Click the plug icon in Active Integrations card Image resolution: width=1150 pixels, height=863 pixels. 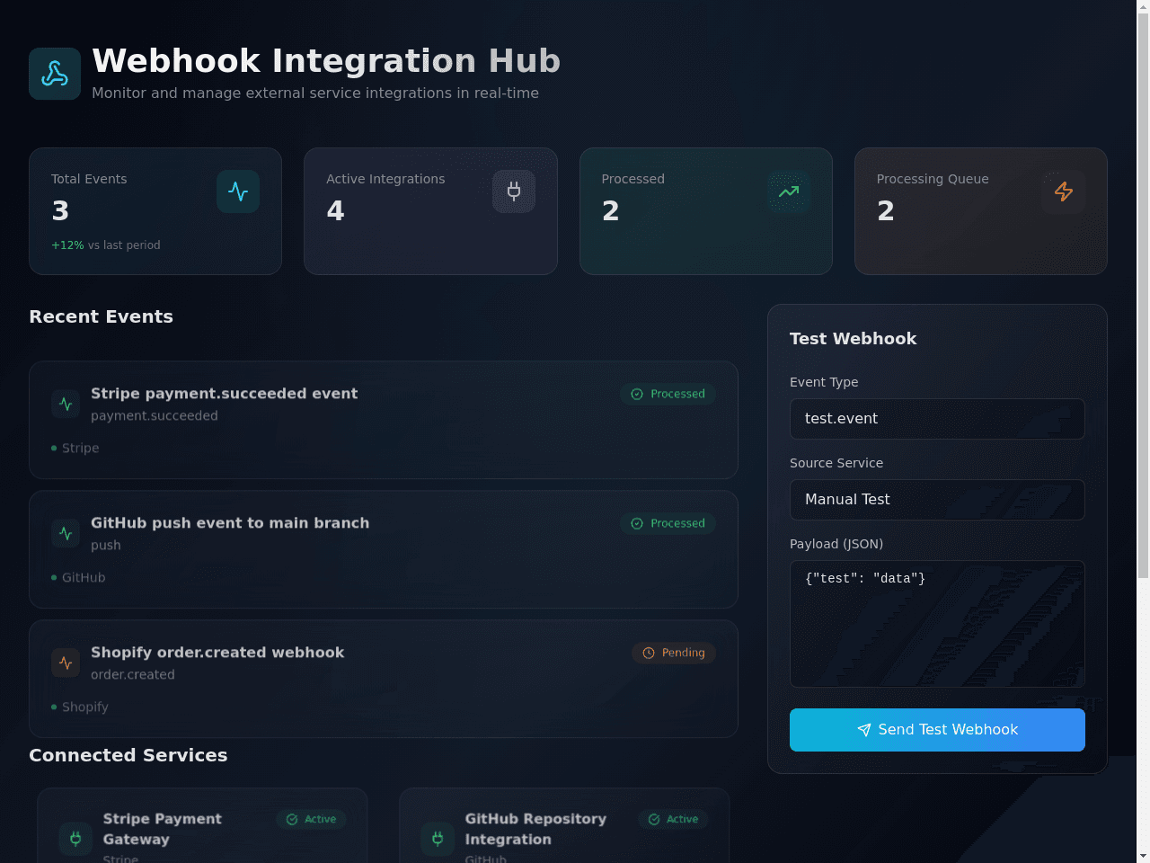[514, 191]
